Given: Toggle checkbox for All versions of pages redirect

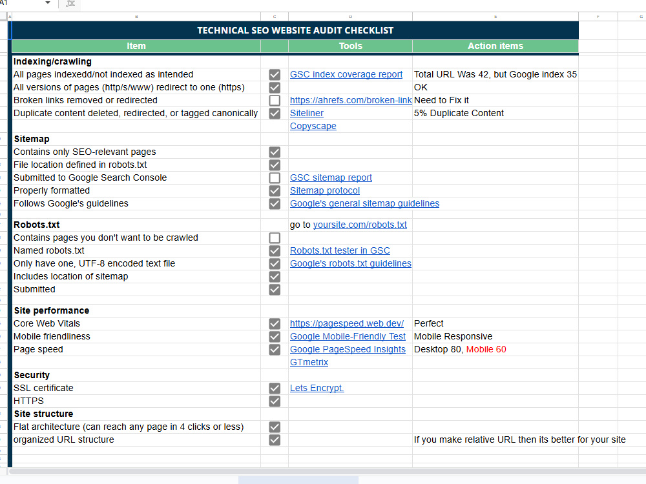Looking at the screenshot, I should [275, 88].
